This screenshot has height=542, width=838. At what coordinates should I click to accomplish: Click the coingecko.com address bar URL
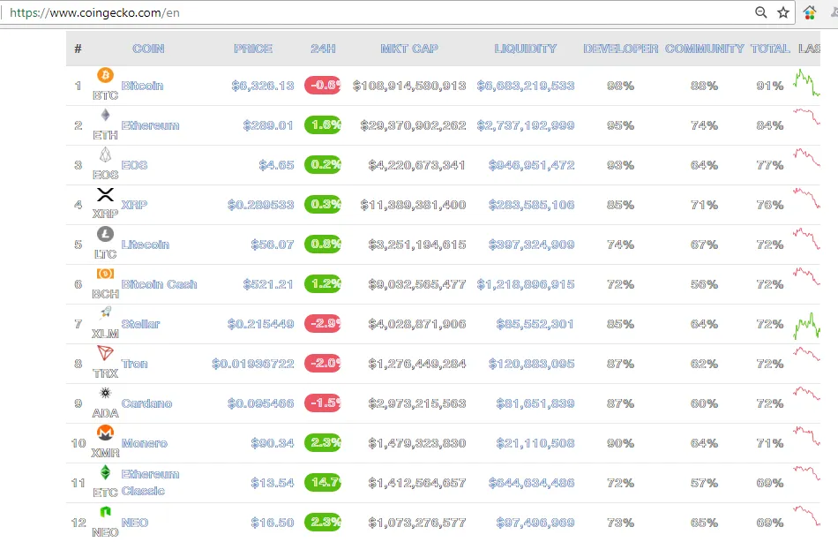[94, 12]
